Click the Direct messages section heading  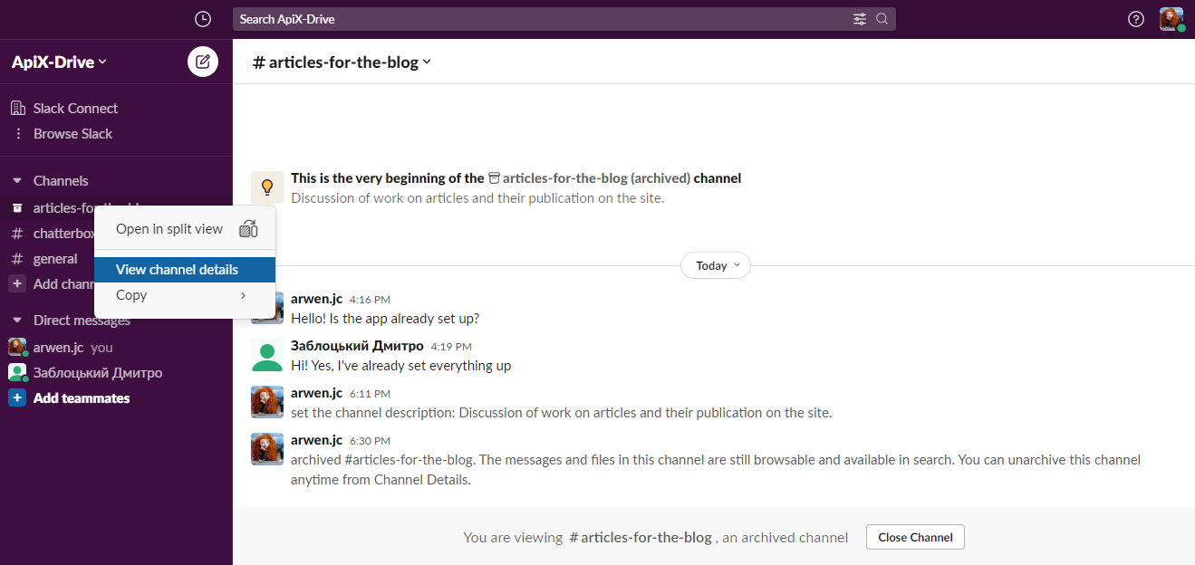pyautogui.click(x=82, y=320)
